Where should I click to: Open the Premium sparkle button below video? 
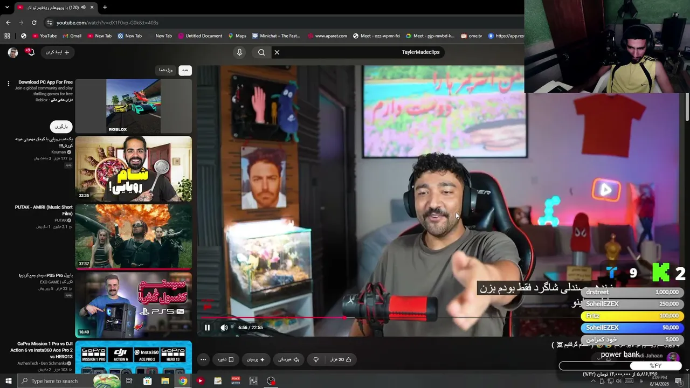[256, 359]
